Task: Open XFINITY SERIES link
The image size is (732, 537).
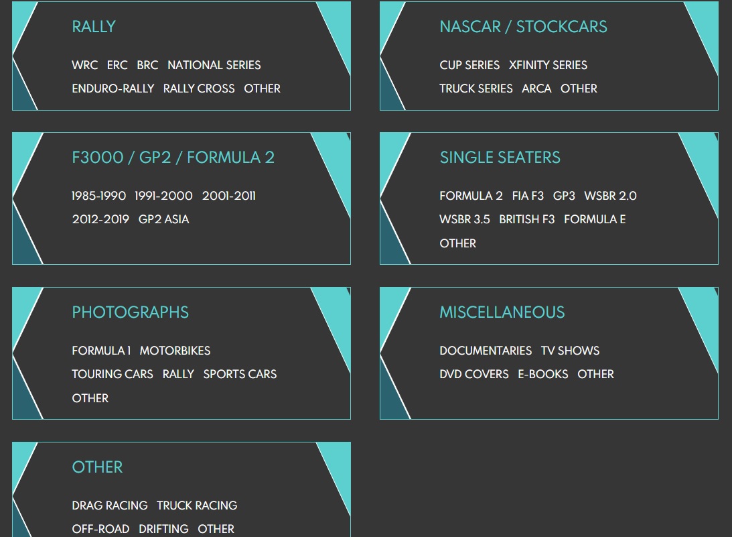Action: click(548, 65)
